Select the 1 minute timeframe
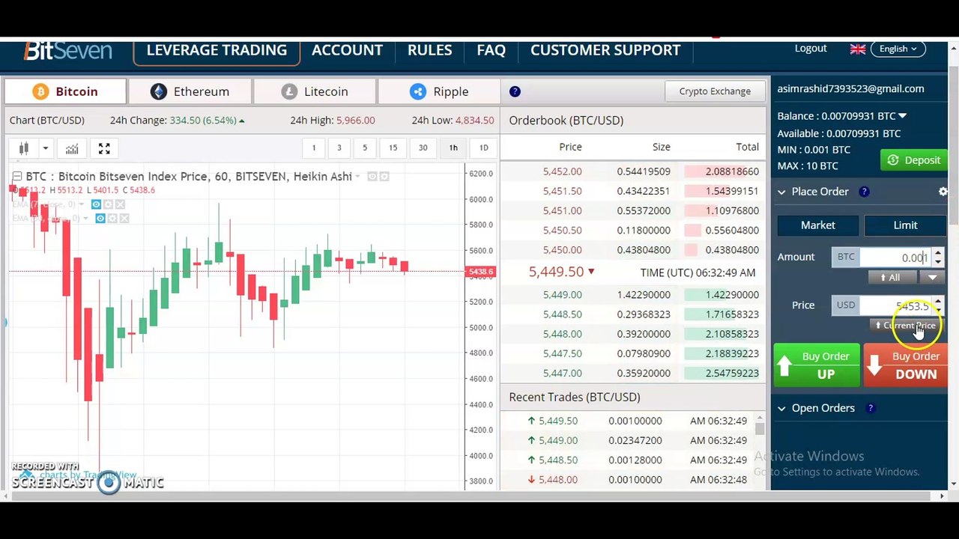This screenshot has width=959, height=539. pos(314,147)
